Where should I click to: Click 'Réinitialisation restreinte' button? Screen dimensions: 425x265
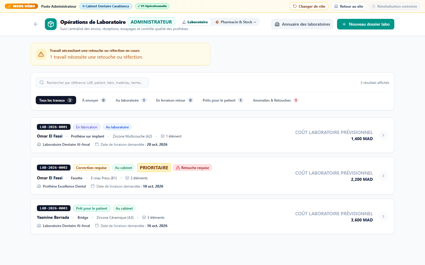[394, 6]
